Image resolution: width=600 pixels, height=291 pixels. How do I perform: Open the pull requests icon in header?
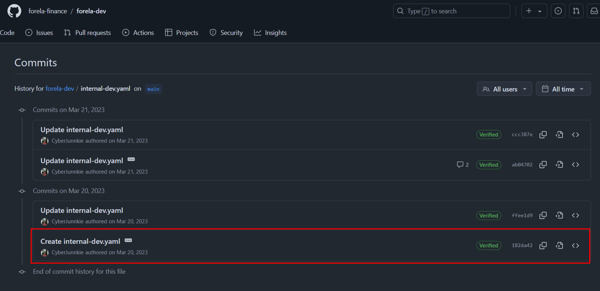coord(576,11)
